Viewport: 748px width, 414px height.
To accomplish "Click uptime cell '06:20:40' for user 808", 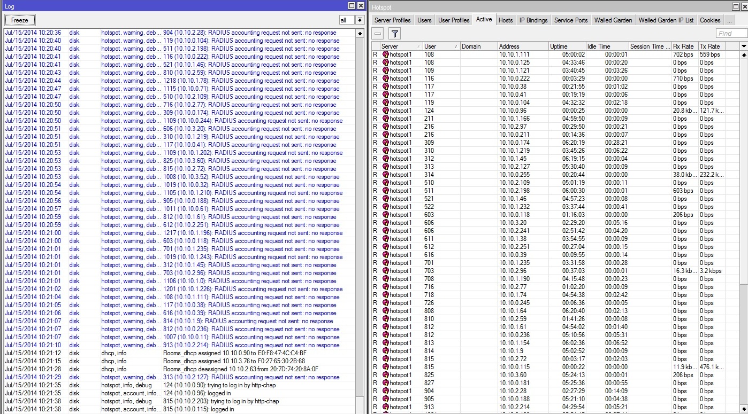I will (x=567, y=311).
